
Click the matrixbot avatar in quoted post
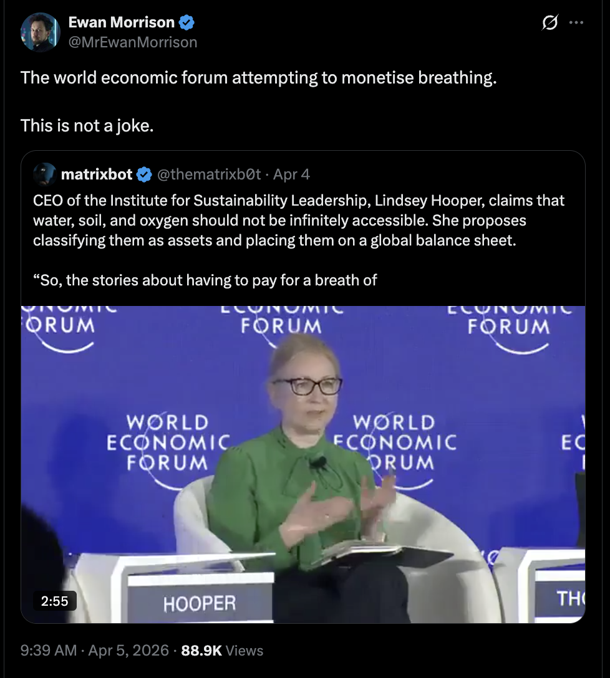click(x=44, y=174)
